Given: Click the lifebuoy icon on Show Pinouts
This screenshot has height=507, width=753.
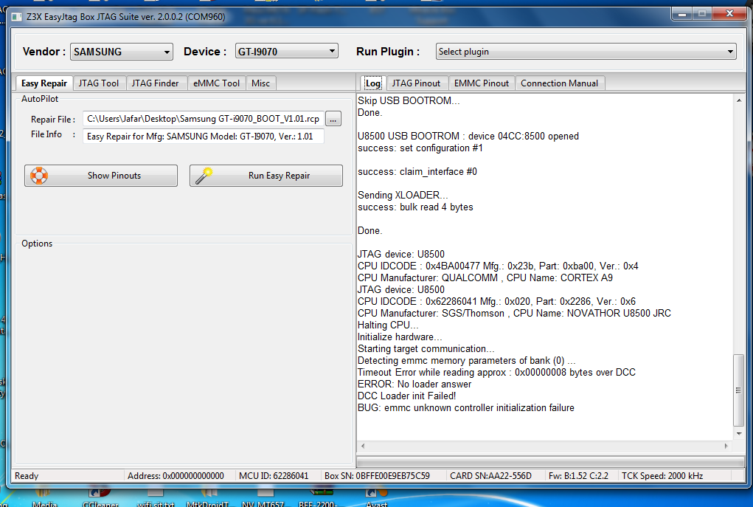Looking at the screenshot, I should [x=39, y=176].
